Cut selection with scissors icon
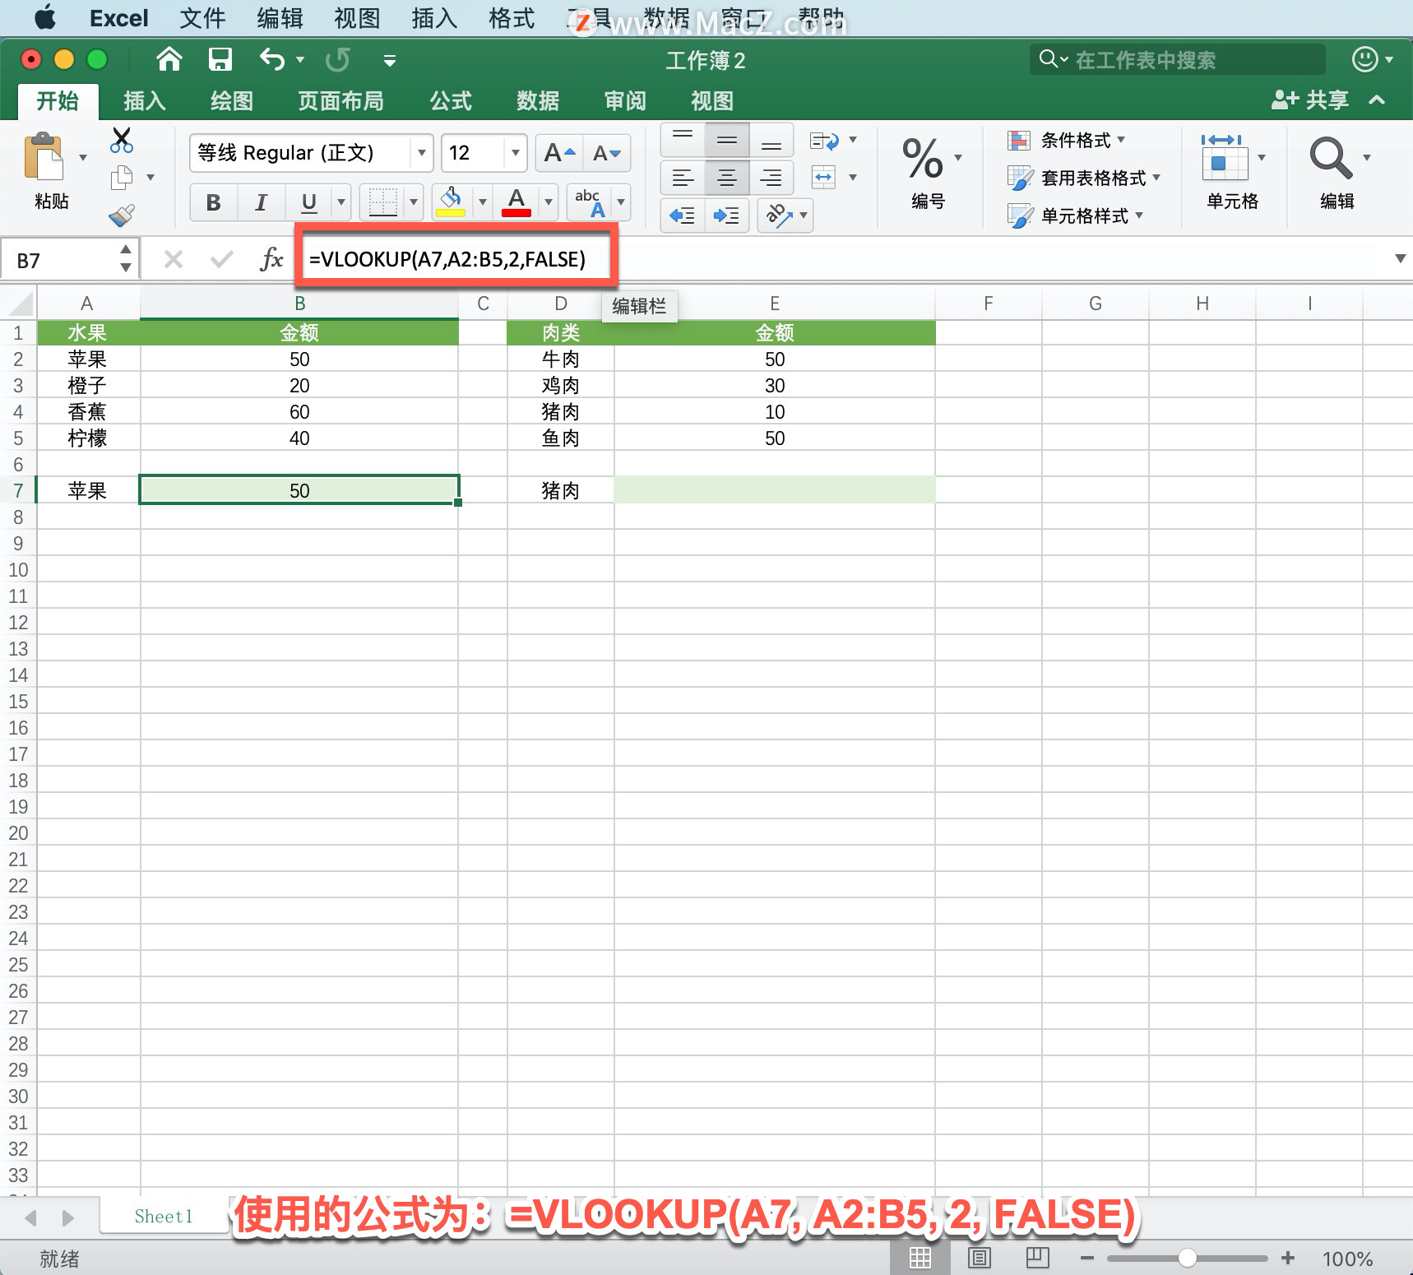1413x1275 pixels. click(122, 140)
